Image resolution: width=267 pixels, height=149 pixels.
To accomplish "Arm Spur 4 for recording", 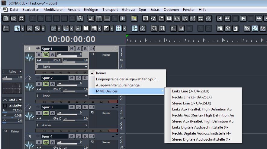I will pyautogui.click(x=85, y=136).
